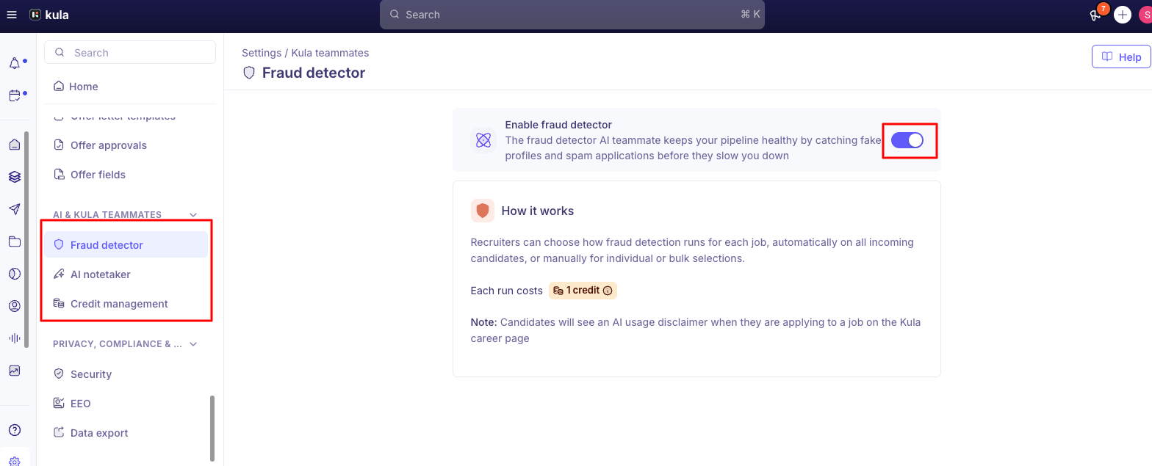This screenshot has width=1152, height=466.
Task: Click the Settings breadcrumb link
Action: coord(262,53)
